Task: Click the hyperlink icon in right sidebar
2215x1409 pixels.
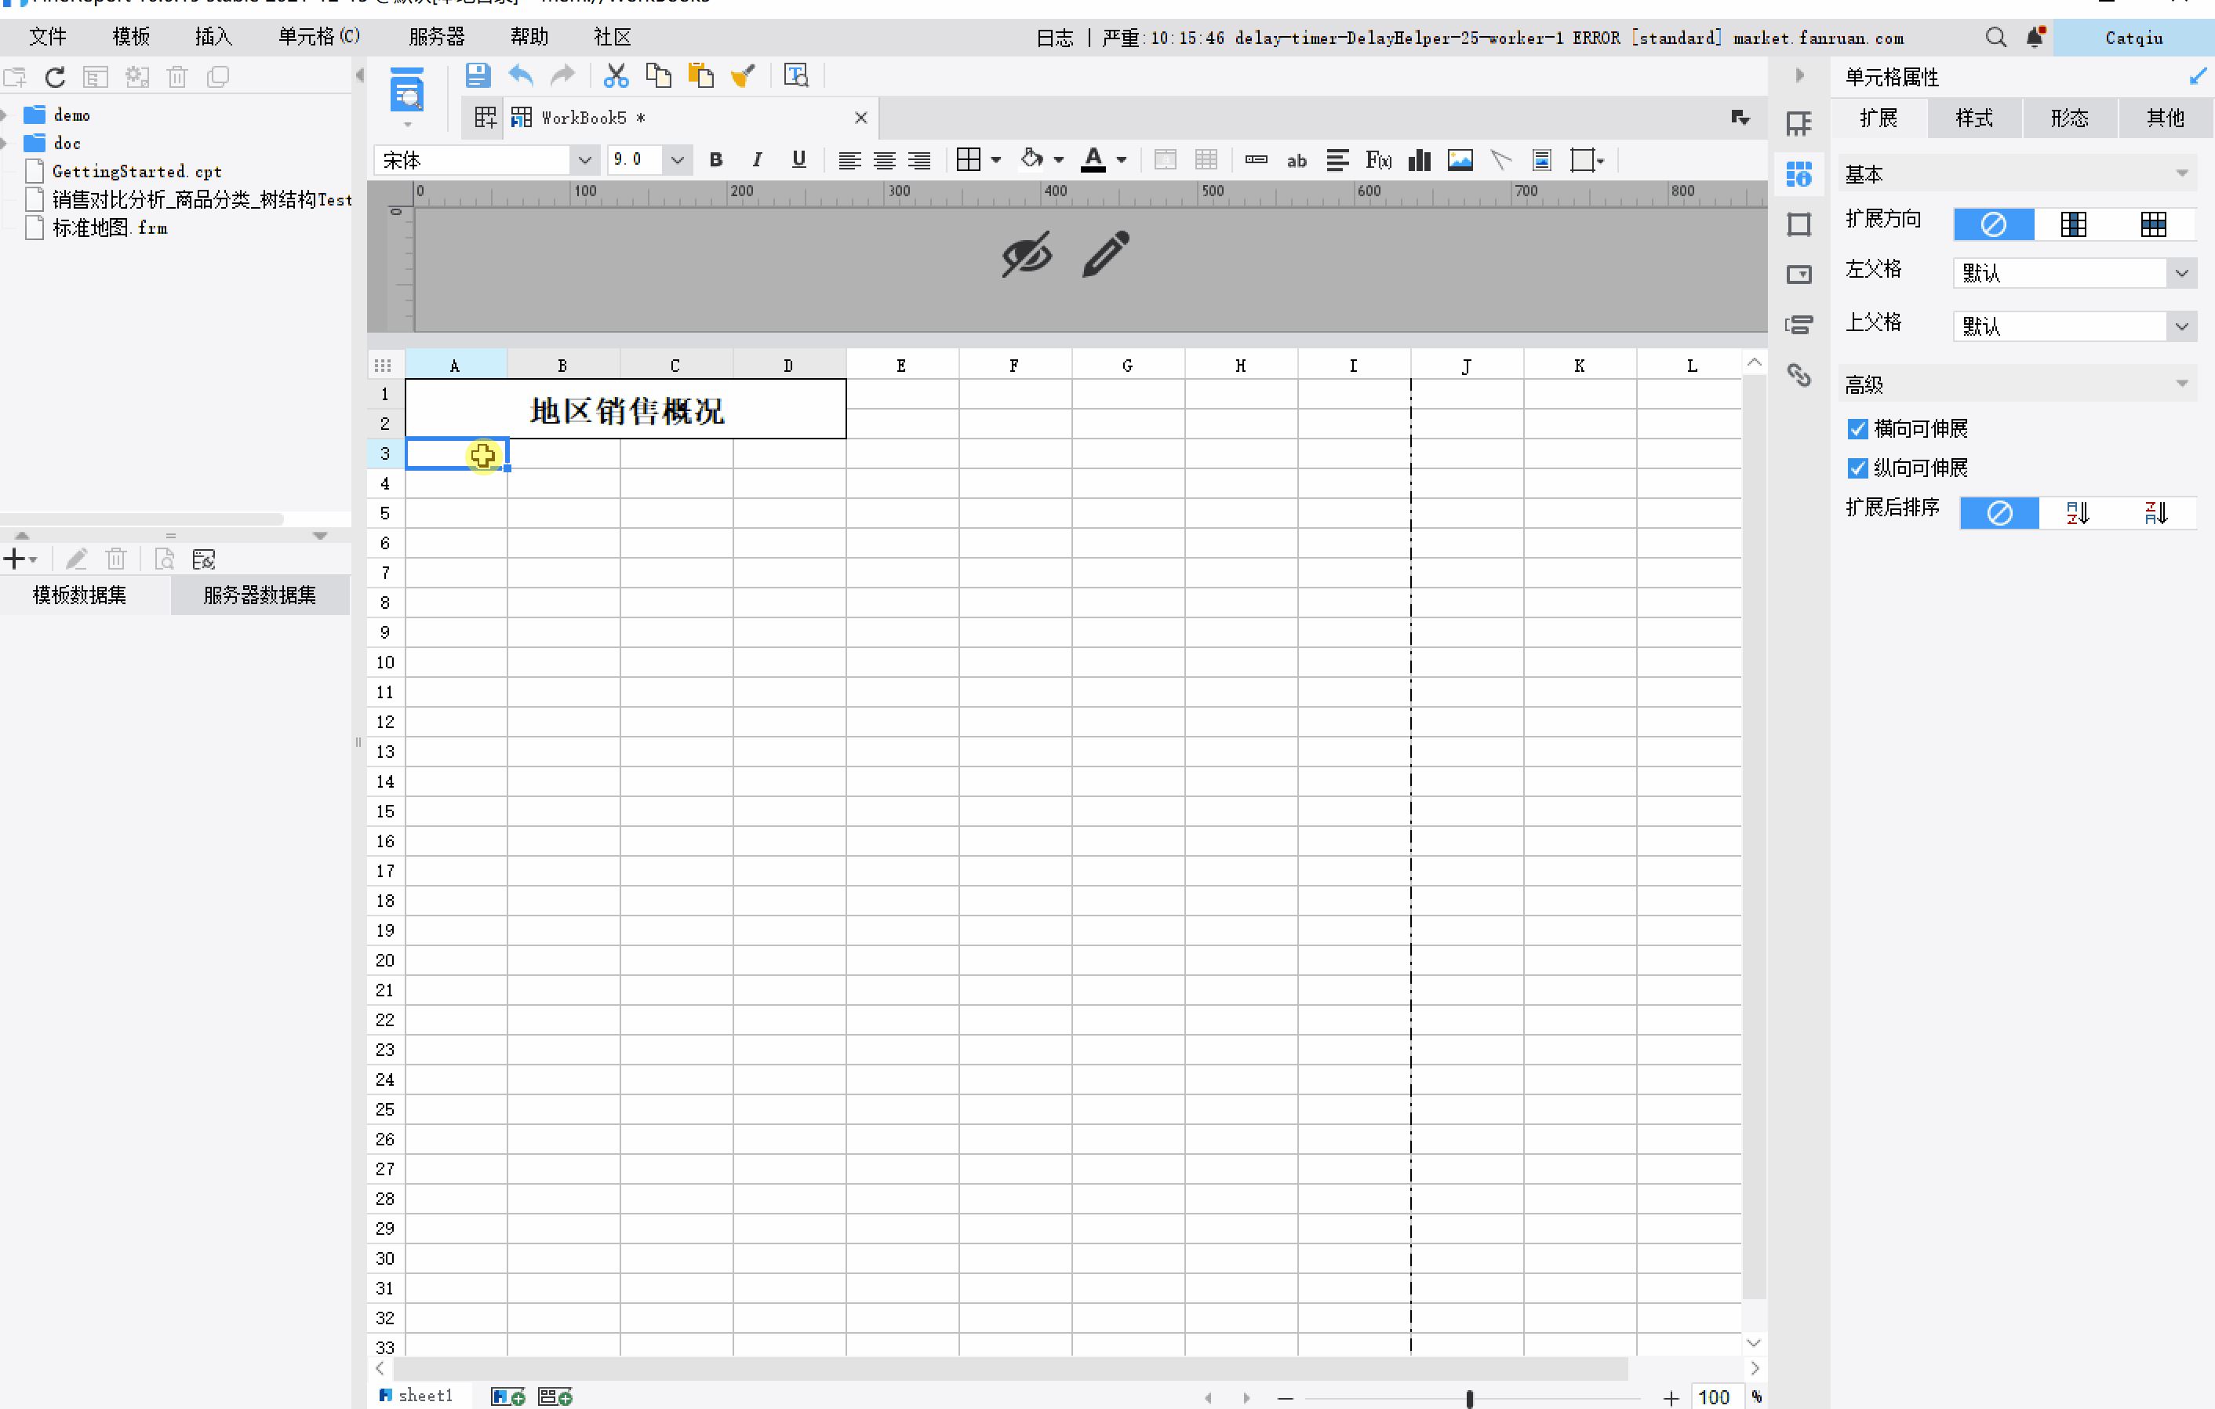Action: tap(1799, 374)
